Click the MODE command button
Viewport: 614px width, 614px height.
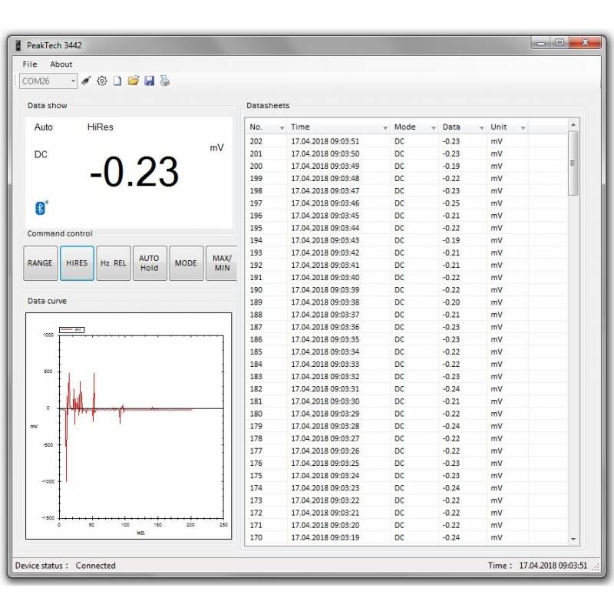point(186,263)
